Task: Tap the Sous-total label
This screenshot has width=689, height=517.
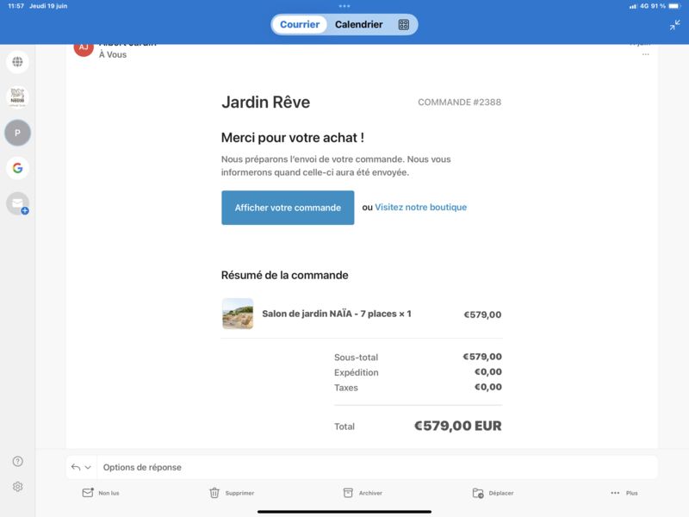Action: tap(356, 357)
